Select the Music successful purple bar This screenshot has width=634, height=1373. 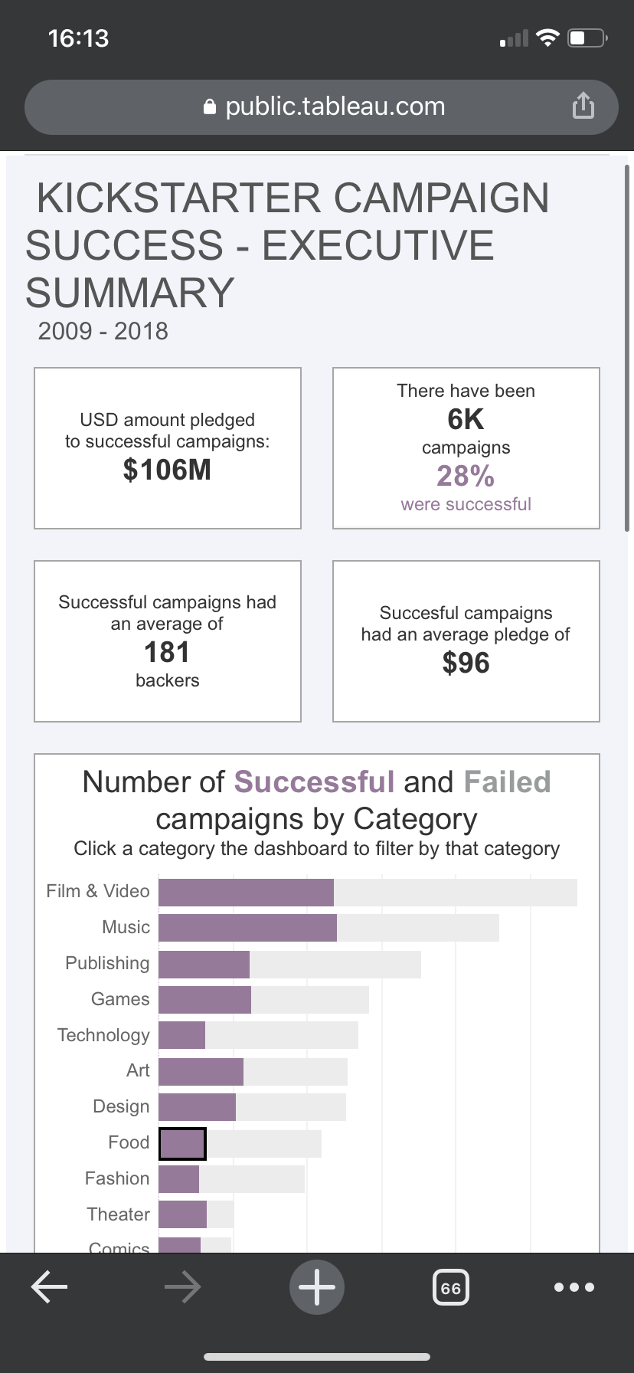click(247, 928)
